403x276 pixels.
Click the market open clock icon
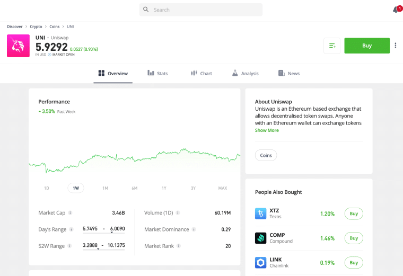(x=50, y=55)
